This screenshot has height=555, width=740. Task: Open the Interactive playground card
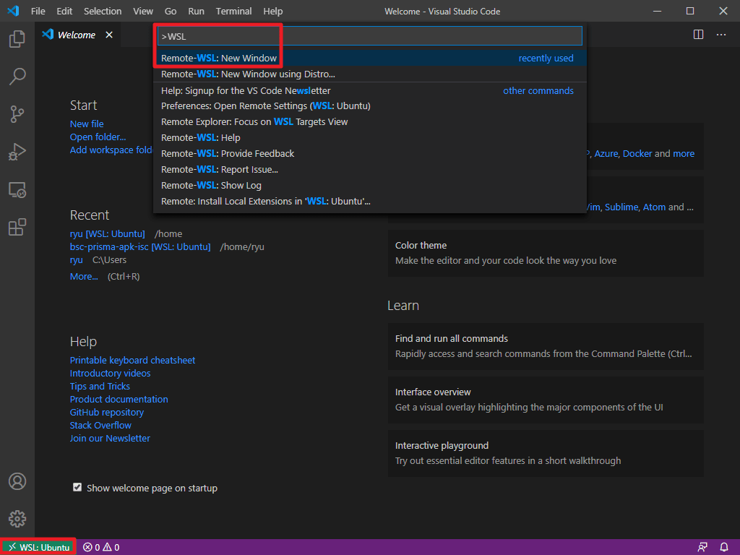click(x=546, y=453)
